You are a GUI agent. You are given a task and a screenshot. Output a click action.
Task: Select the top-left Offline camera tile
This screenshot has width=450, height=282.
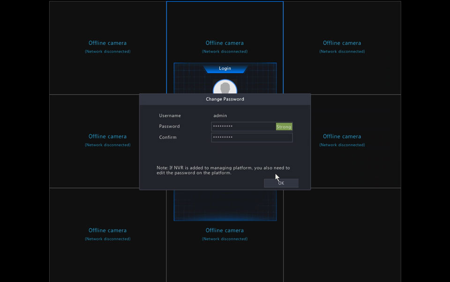pyautogui.click(x=107, y=47)
